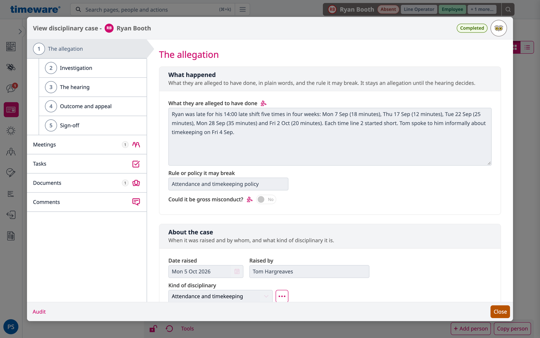Click gavel icon beside alleged description label

[x=264, y=103]
